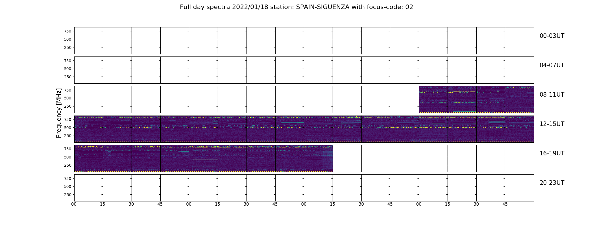Screen dimensions: 593x226
Task: Click the 750 tick of the 08-11UT row
Action: (x=67, y=90)
